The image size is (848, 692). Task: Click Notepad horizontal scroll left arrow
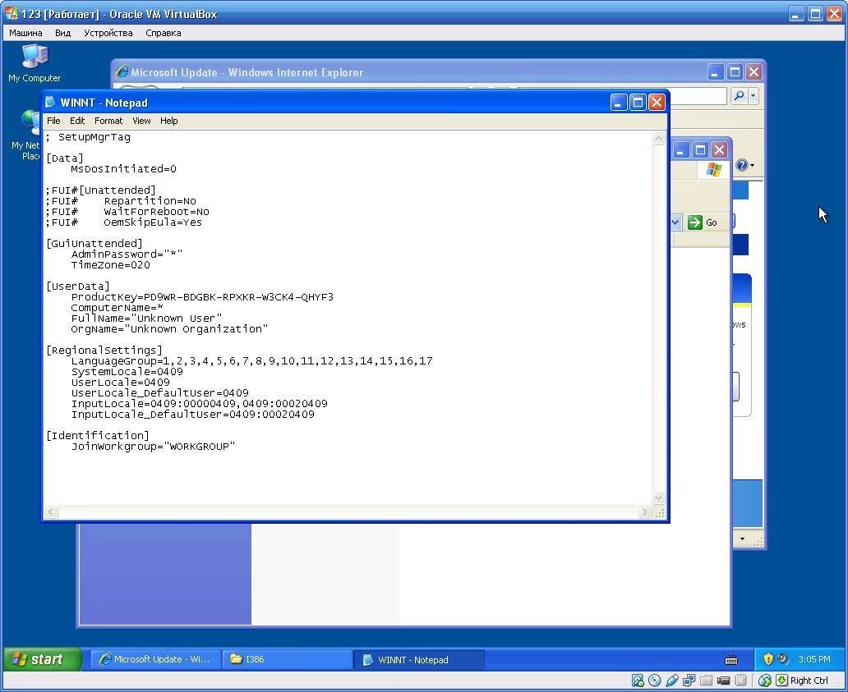pos(52,511)
